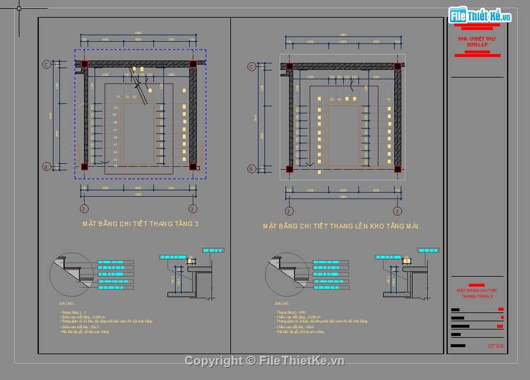Select grid bubble B on the right plan
This screenshot has width=530, height=380.
tap(251, 169)
